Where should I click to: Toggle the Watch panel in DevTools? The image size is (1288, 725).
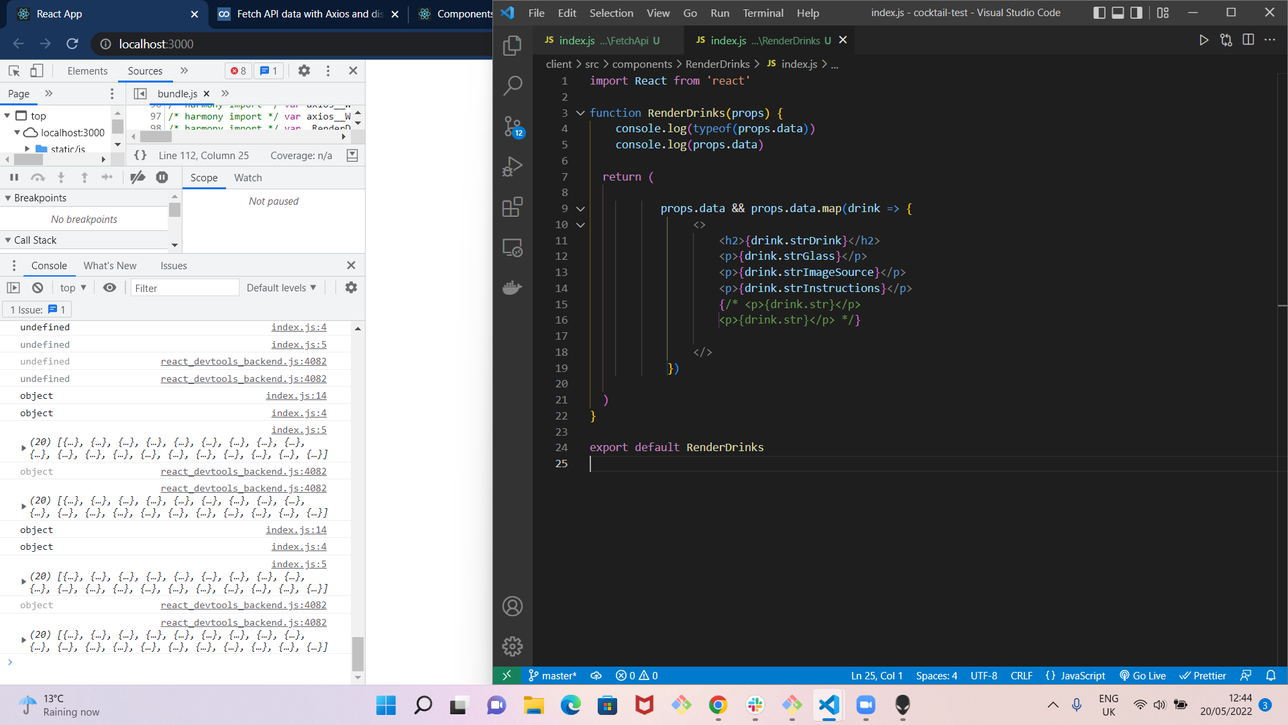click(248, 177)
